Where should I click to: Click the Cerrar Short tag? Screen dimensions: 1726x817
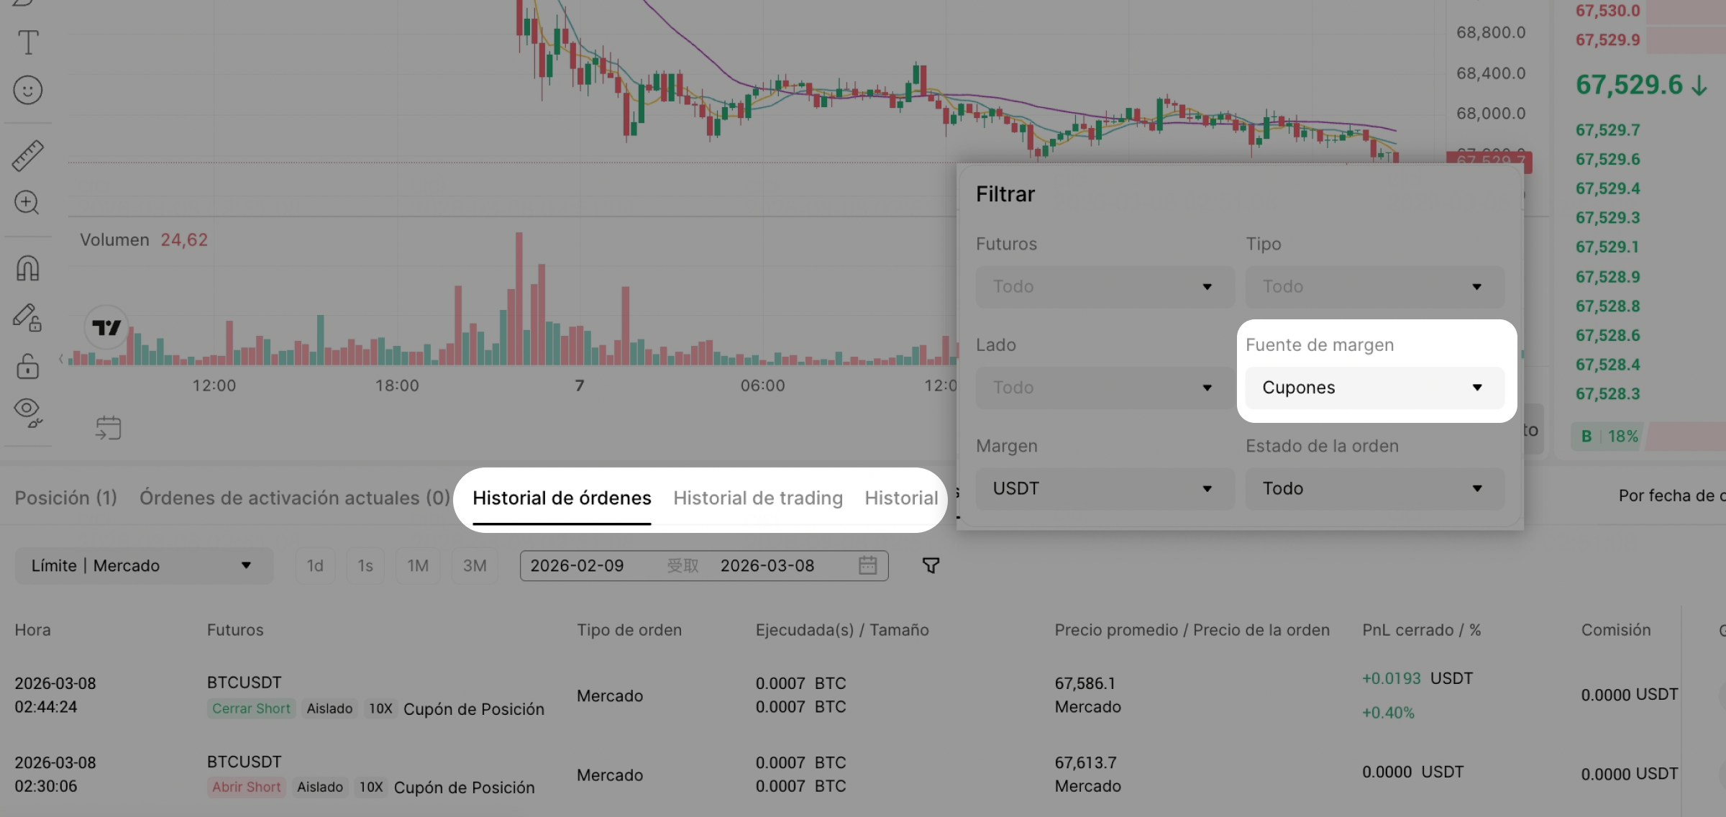tap(251, 708)
